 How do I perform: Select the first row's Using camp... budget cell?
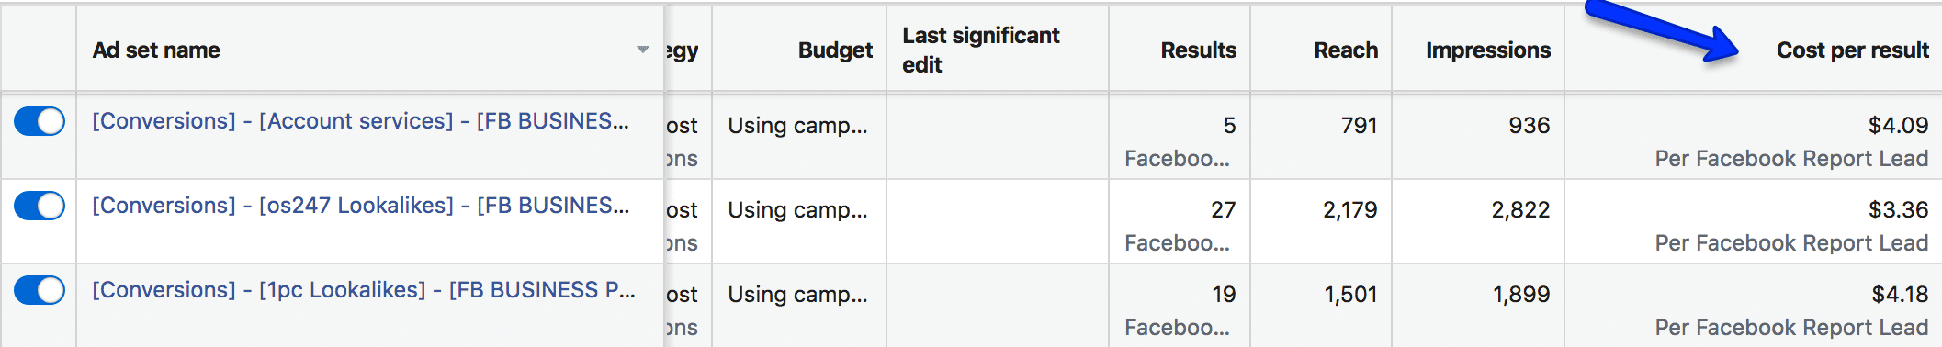[x=797, y=126]
